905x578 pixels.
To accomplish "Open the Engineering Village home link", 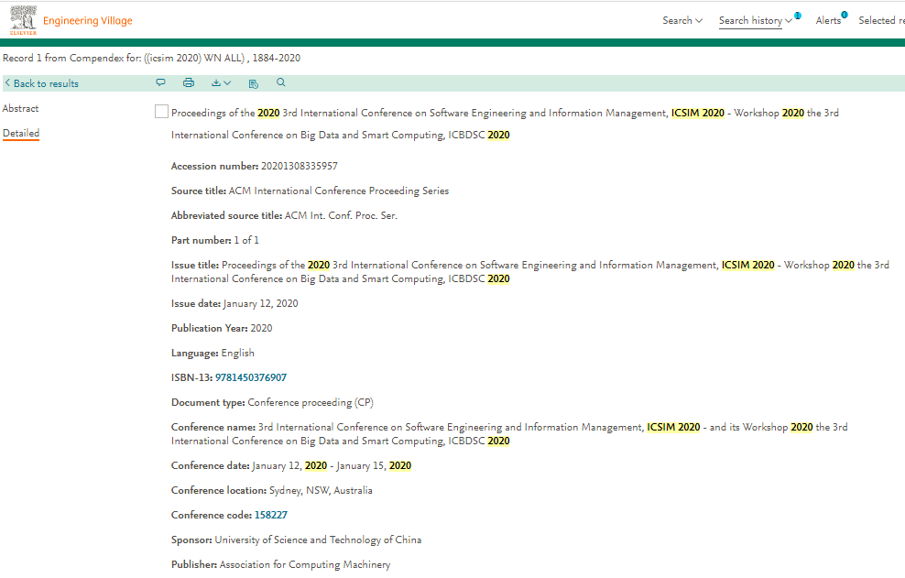I will click(88, 21).
